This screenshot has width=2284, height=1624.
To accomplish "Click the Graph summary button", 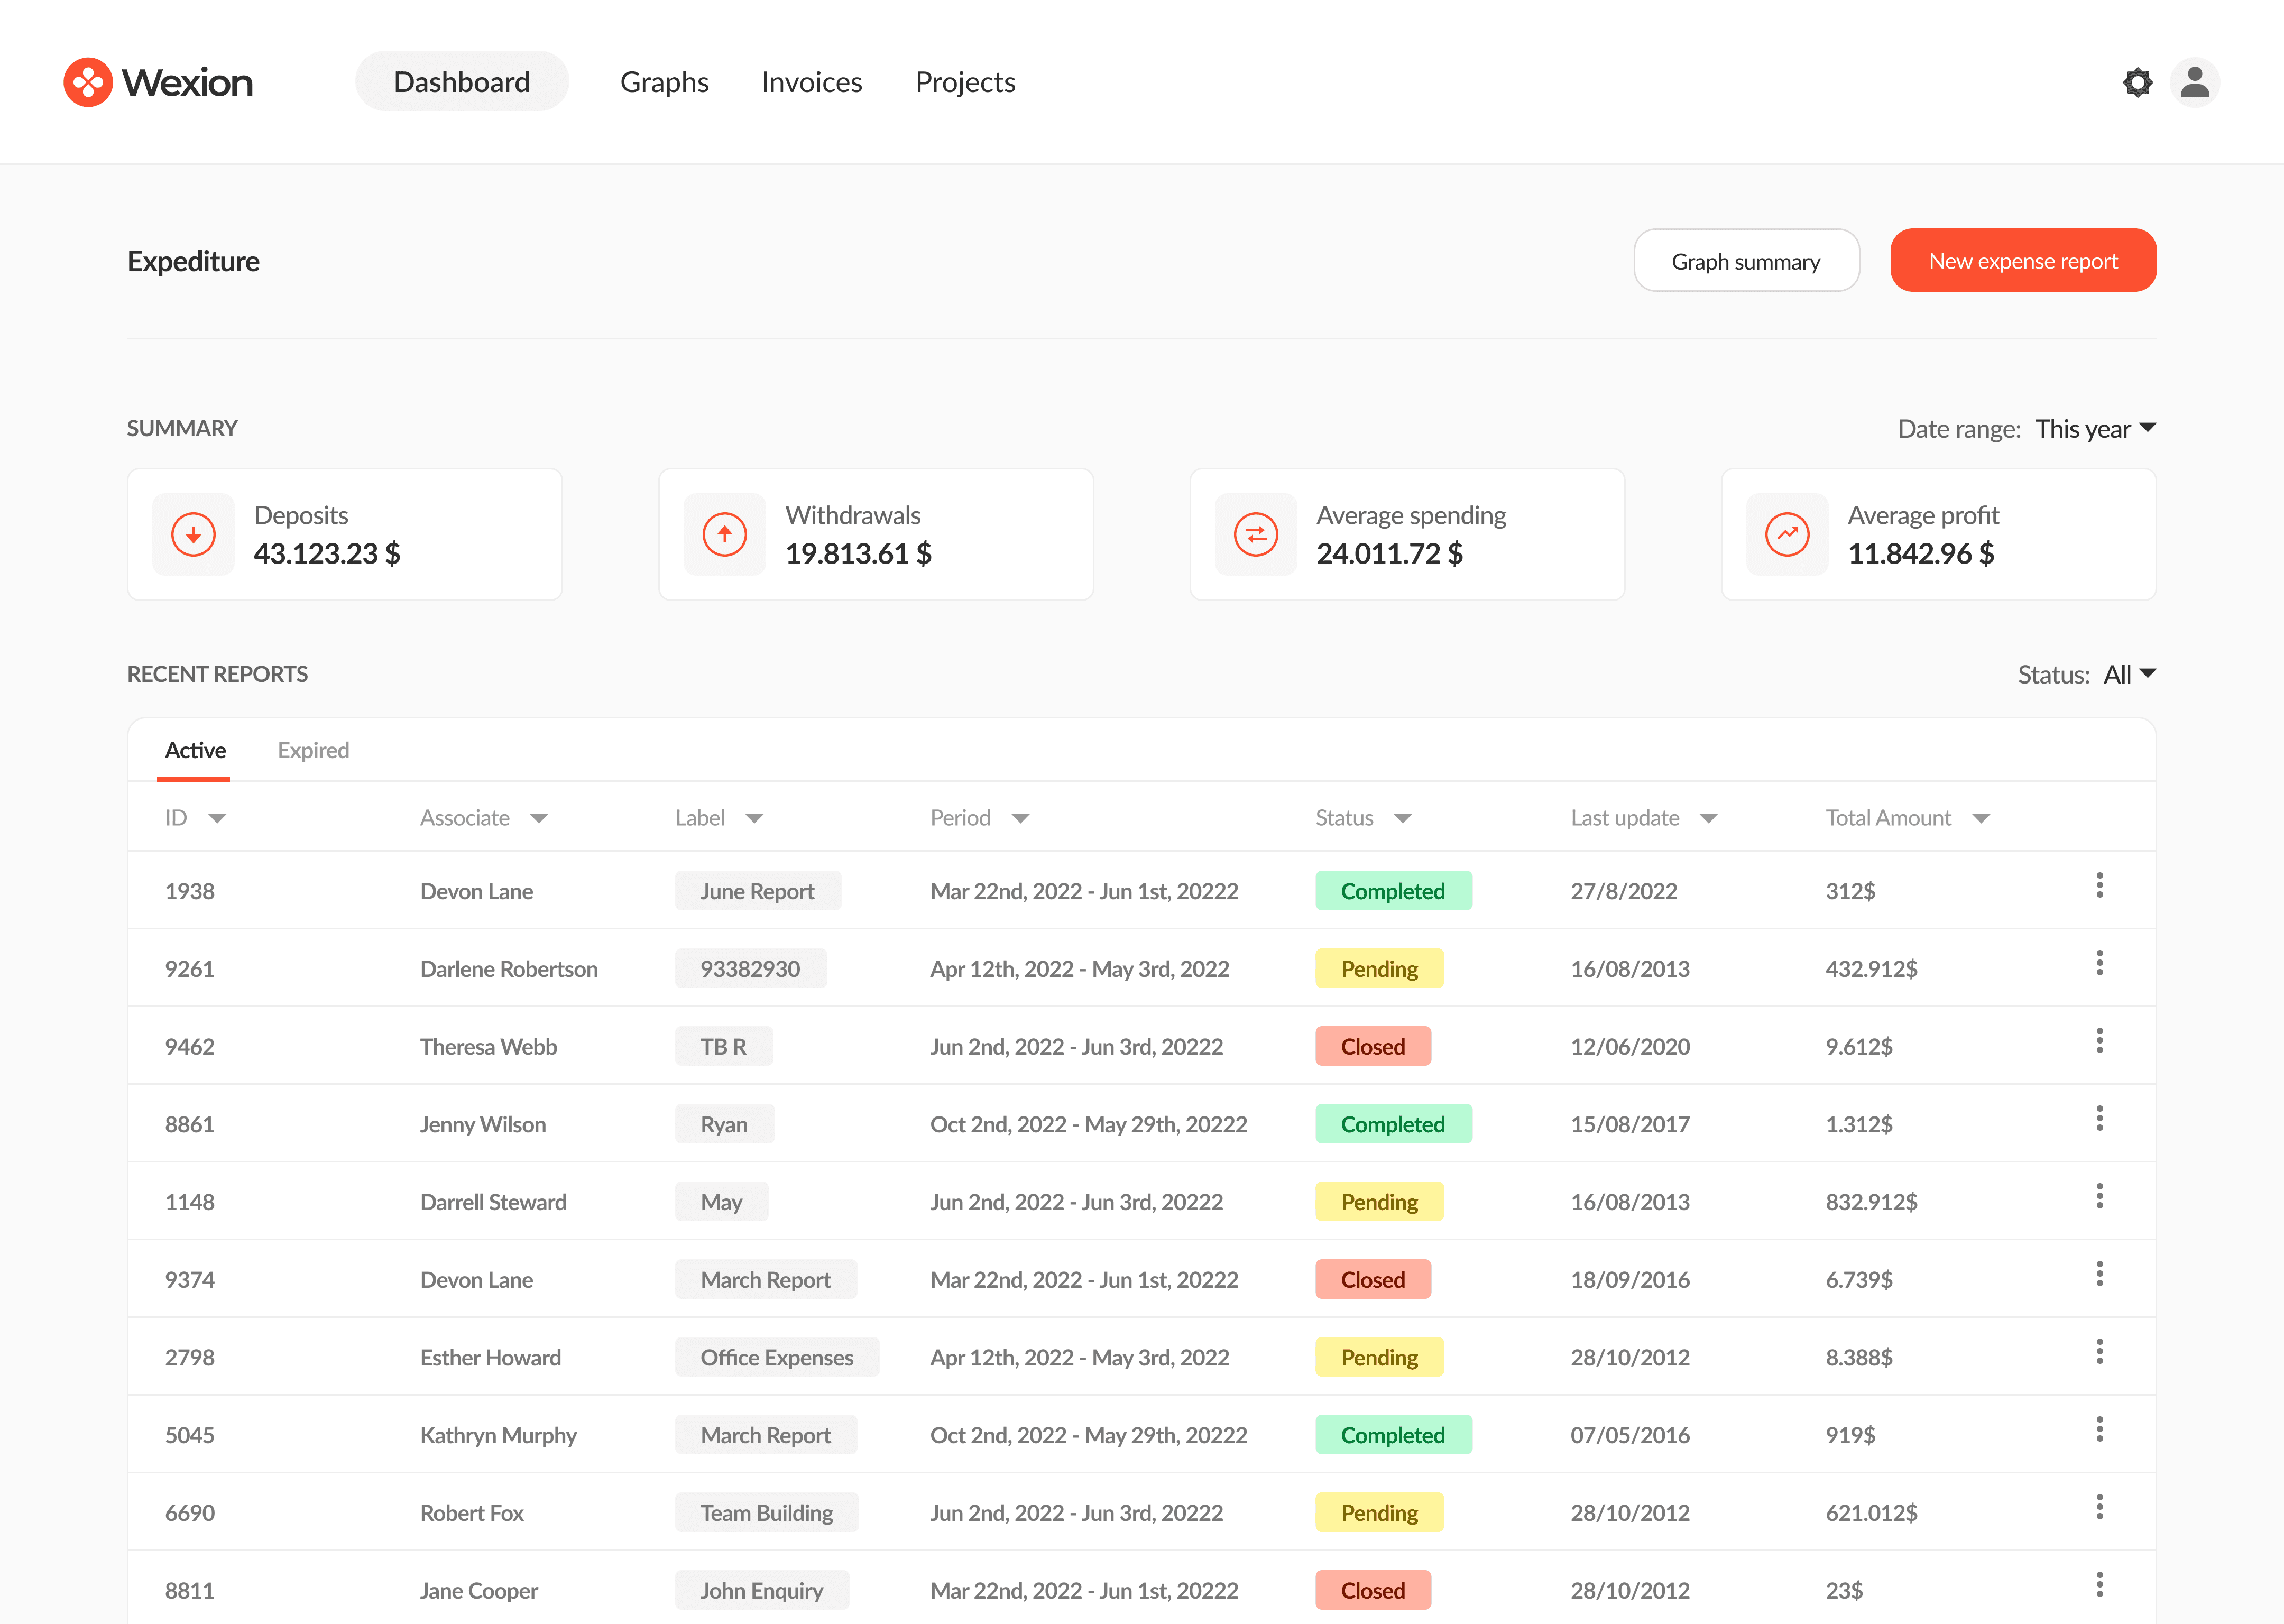I will tap(1745, 261).
